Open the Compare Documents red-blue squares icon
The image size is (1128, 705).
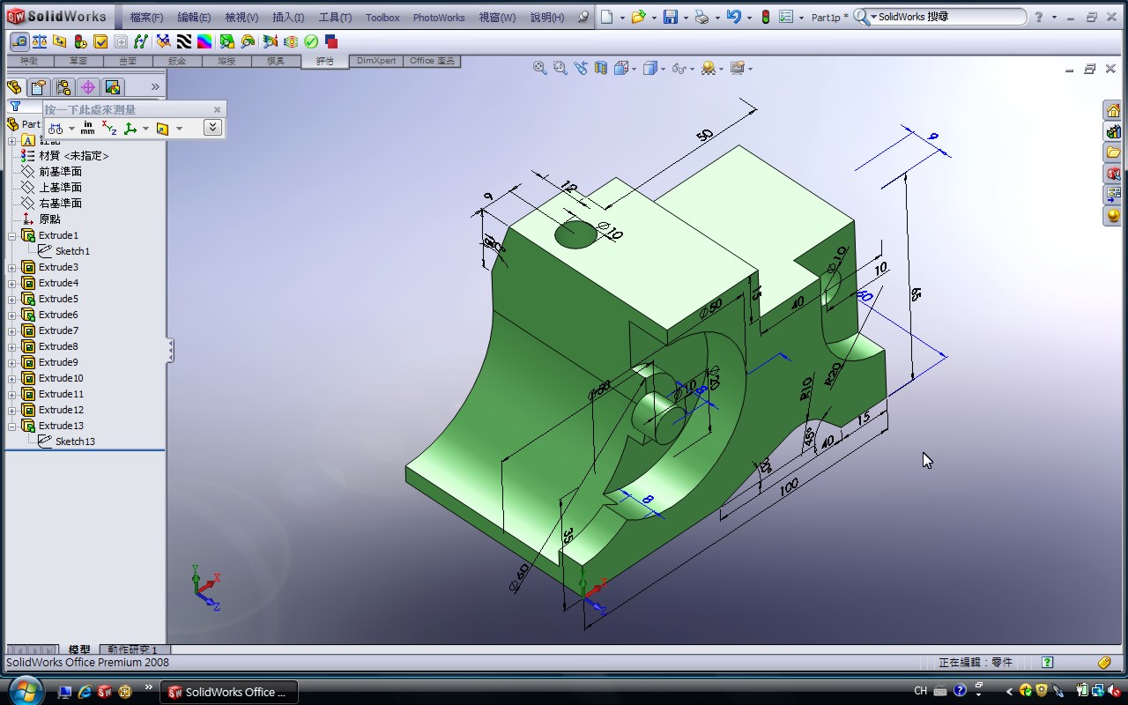pyautogui.click(x=331, y=41)
